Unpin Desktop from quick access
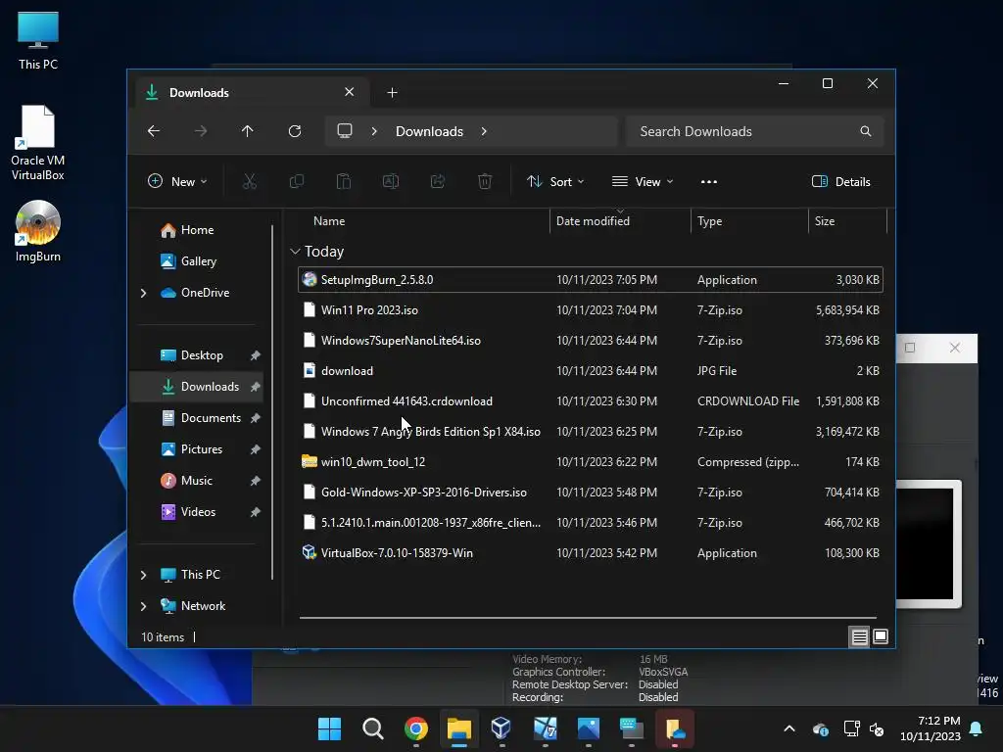The height and width of the screenshot is (752, 1003). (x=256, y=355)
